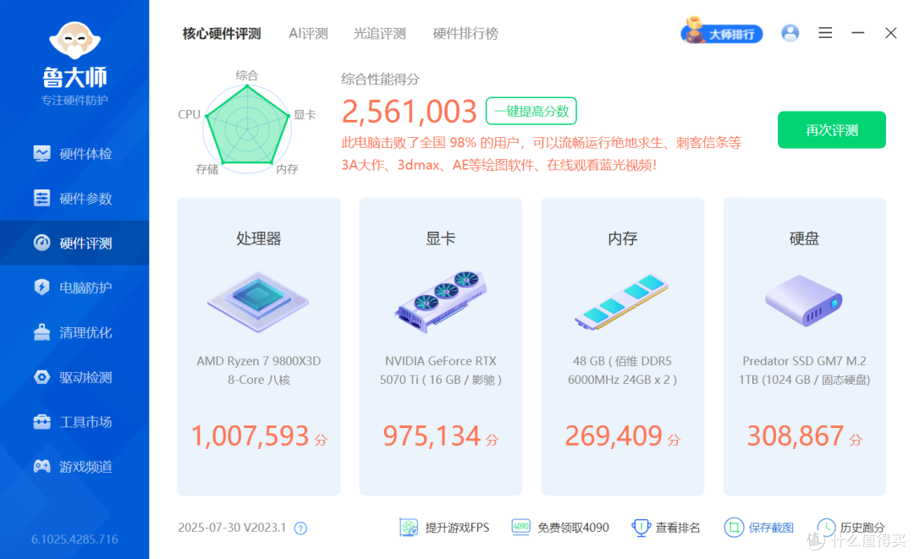Switch to 光追评测 tab
Image resolution: width=914 pixels, height=559 pixels.
pyautogui.click(x=379, y=34)
